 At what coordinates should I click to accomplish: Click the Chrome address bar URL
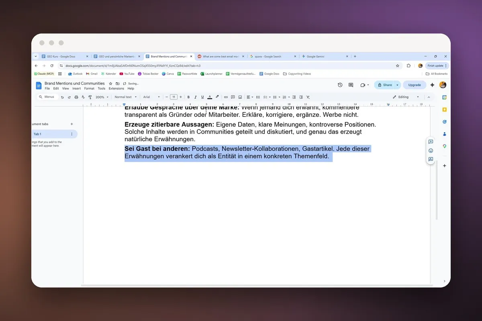(x=133, y=65)
